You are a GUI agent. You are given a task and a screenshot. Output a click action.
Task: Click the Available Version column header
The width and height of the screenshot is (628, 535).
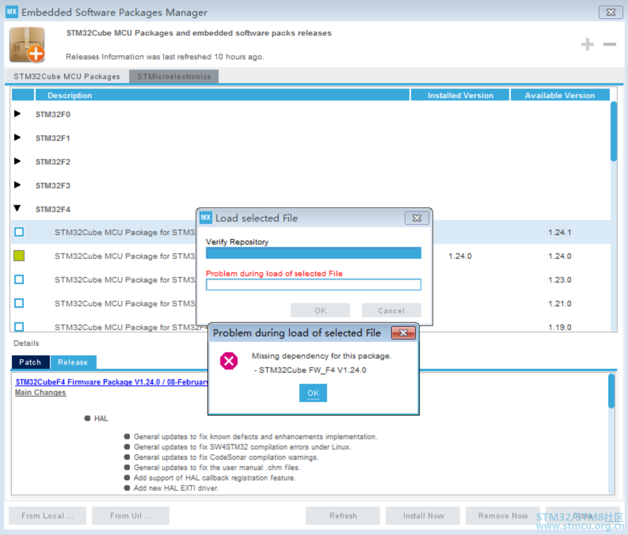[x=560, y=95]
